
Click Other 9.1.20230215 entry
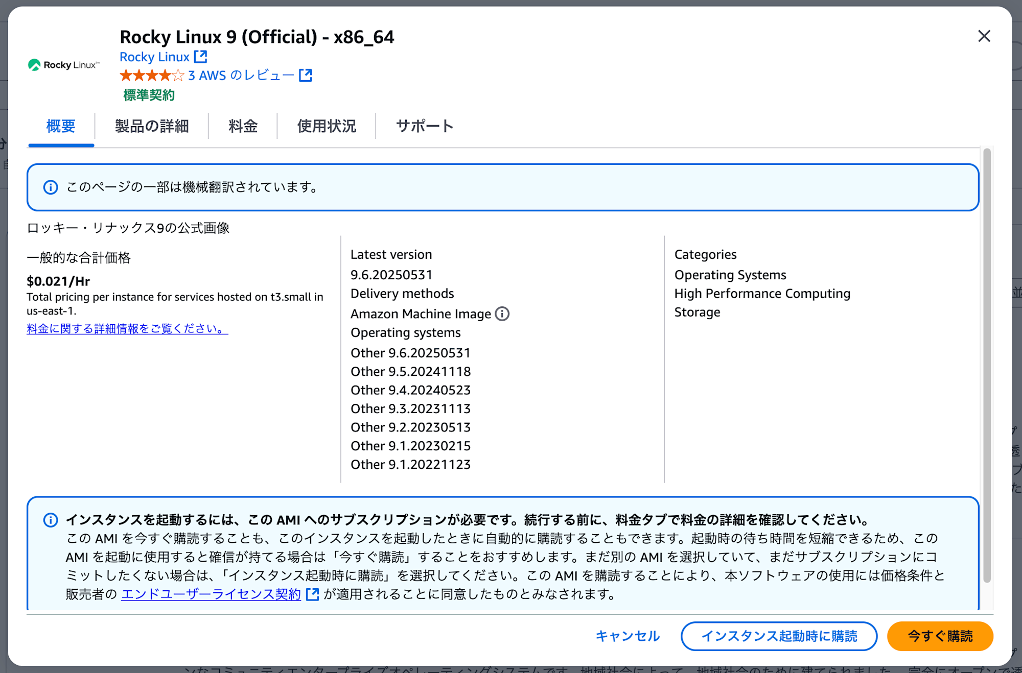[410, 446]
